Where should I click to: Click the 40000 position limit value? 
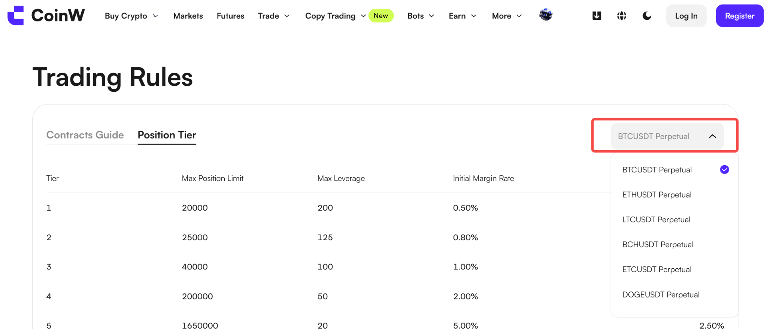point(195,267)
